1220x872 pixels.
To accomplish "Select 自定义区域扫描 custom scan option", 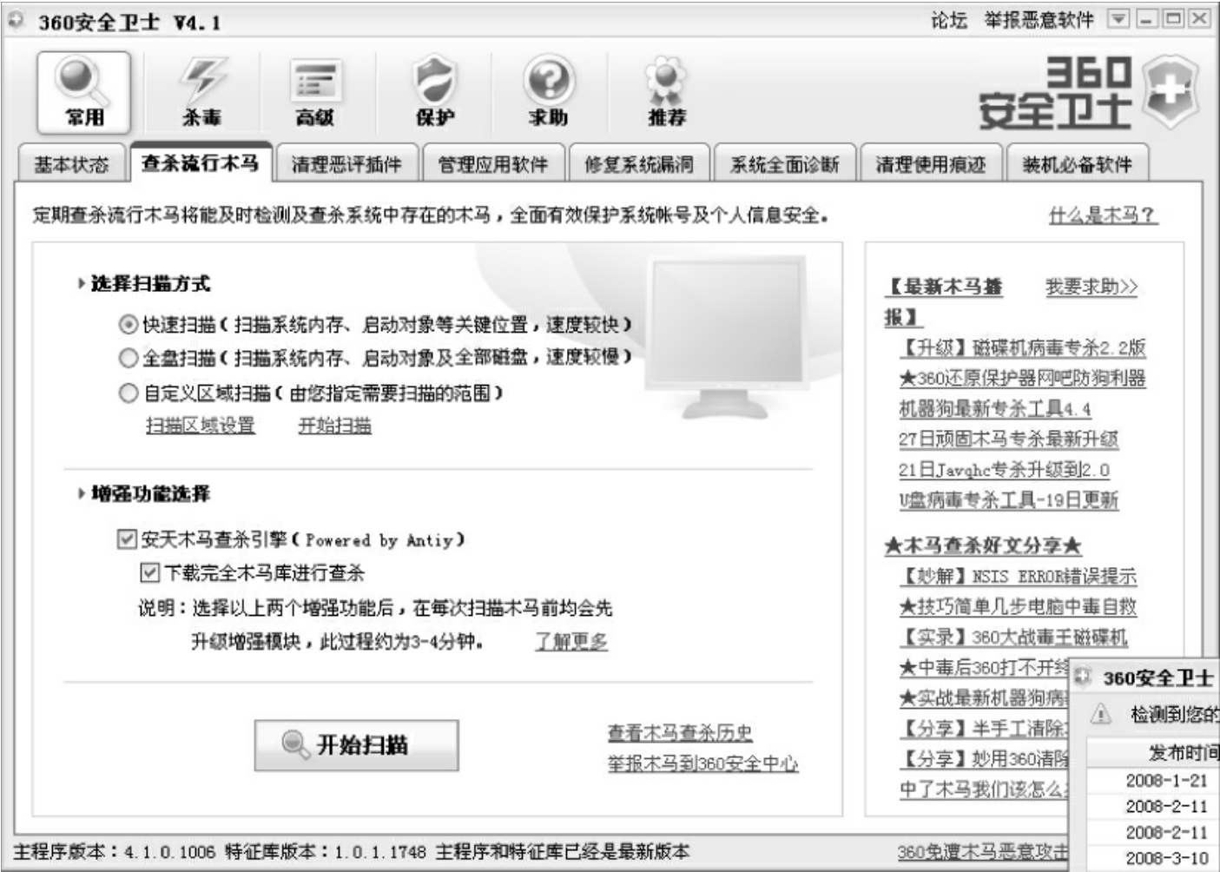I will click(x=129, y=393).
